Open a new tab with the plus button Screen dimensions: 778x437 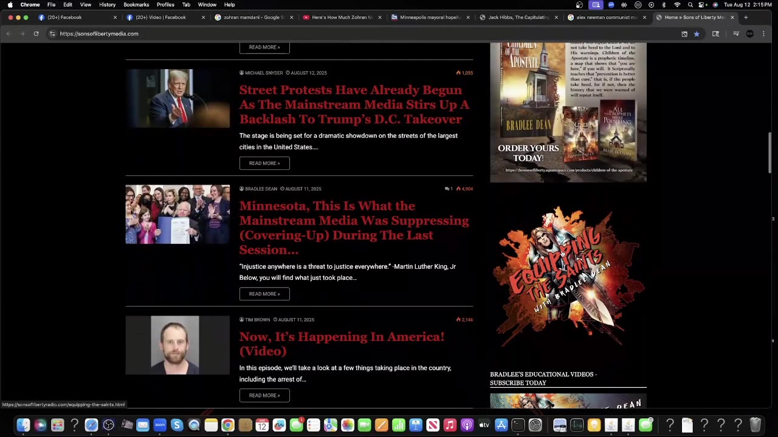click(746, 18)
